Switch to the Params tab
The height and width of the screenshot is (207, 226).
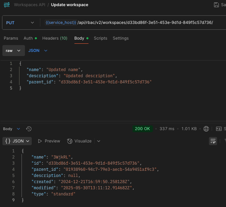(x=11, y=38)
